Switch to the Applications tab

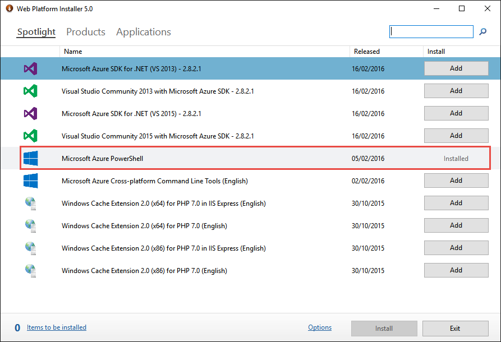point(143,32)
